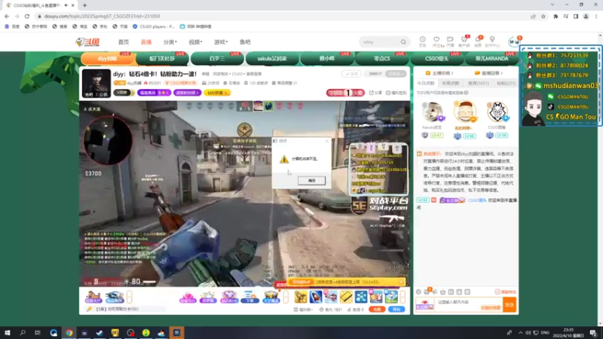Viewport: 603px width, 339px height.
Task: Expand the gift list right arrow
Action: click(x=403, y=297)
